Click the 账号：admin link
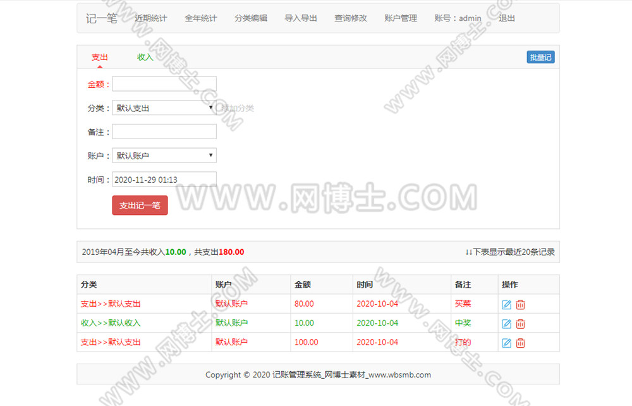632x406 pixels. tap(458, 18)
